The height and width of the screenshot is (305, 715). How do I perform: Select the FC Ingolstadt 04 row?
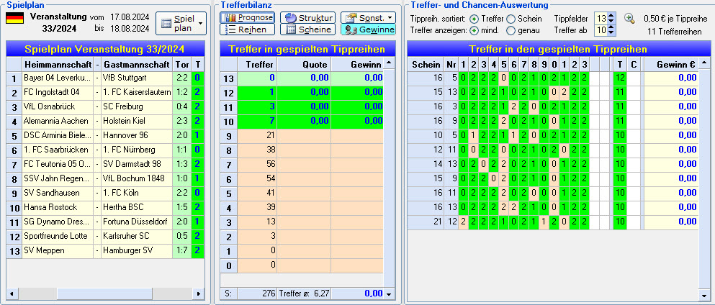[105, 92]
